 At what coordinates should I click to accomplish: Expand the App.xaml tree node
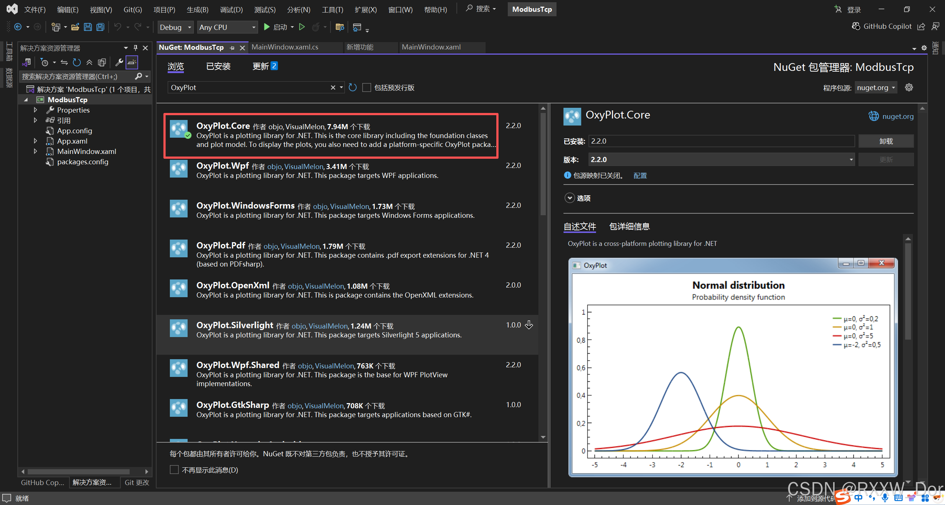coord(35,141)
